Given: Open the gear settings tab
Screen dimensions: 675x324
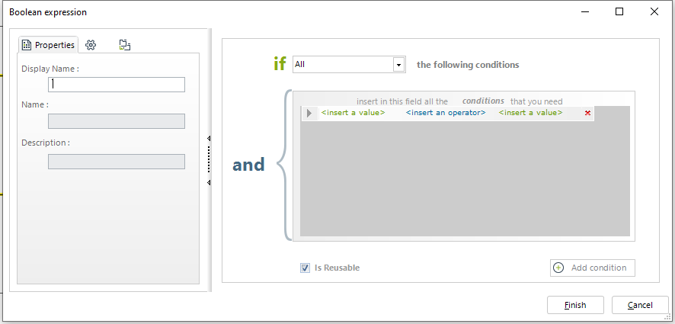Looking at the screenshot, I should (91, 45).
